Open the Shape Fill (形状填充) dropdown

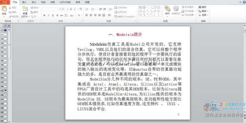coord(188,7)
